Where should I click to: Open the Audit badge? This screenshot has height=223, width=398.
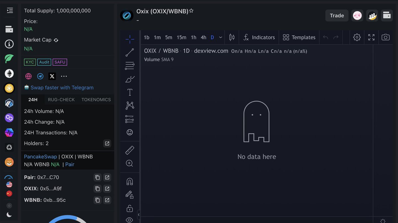[x=44, y=62]
